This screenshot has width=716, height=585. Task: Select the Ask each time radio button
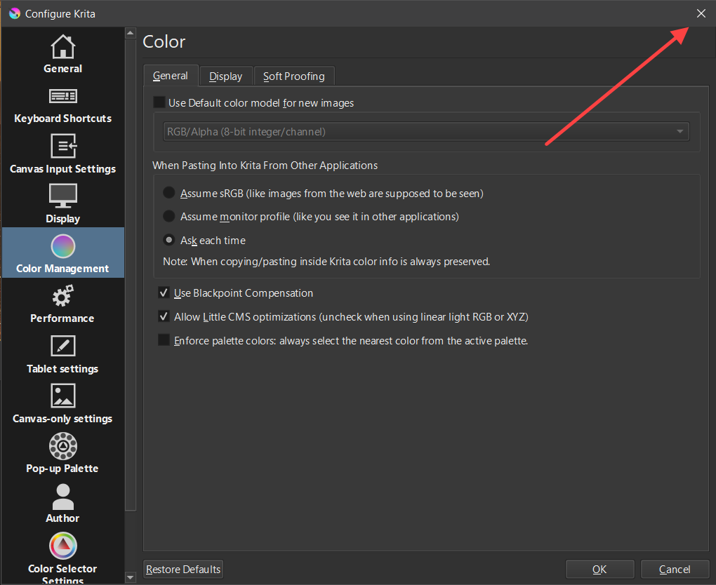point(169,240)
